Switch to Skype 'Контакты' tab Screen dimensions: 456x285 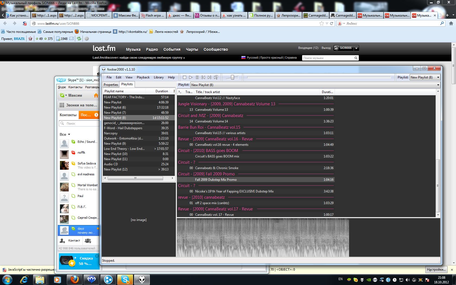click(x=68, y=115)
